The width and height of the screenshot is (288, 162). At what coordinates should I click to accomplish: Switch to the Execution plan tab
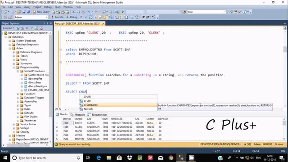click(97, 115)
